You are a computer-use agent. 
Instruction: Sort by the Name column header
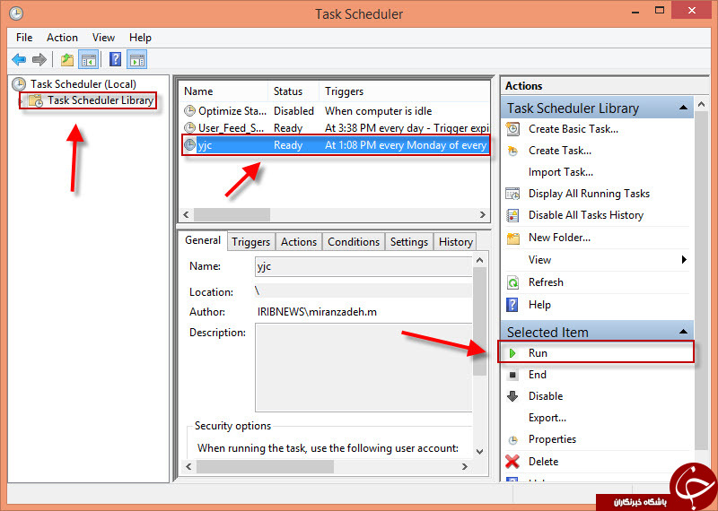point(223,91)
